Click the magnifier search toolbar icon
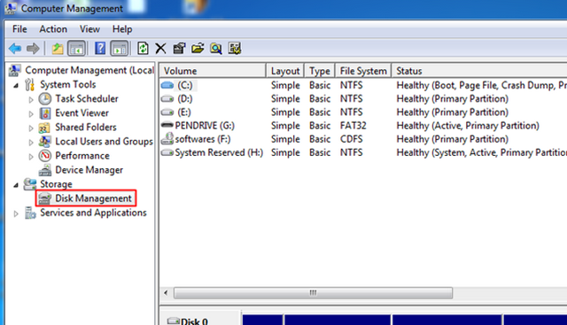This screenshot has height=325, width=567. pyautogui.click(x=216, y=48)
